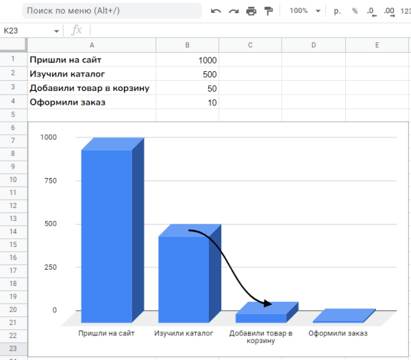Click cell B2 containing 500
The image size is (411, 360).
pos(187,74)
